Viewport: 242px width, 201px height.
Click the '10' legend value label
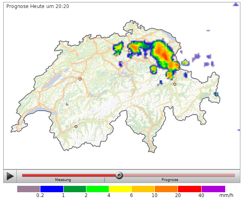click(154, 195)
